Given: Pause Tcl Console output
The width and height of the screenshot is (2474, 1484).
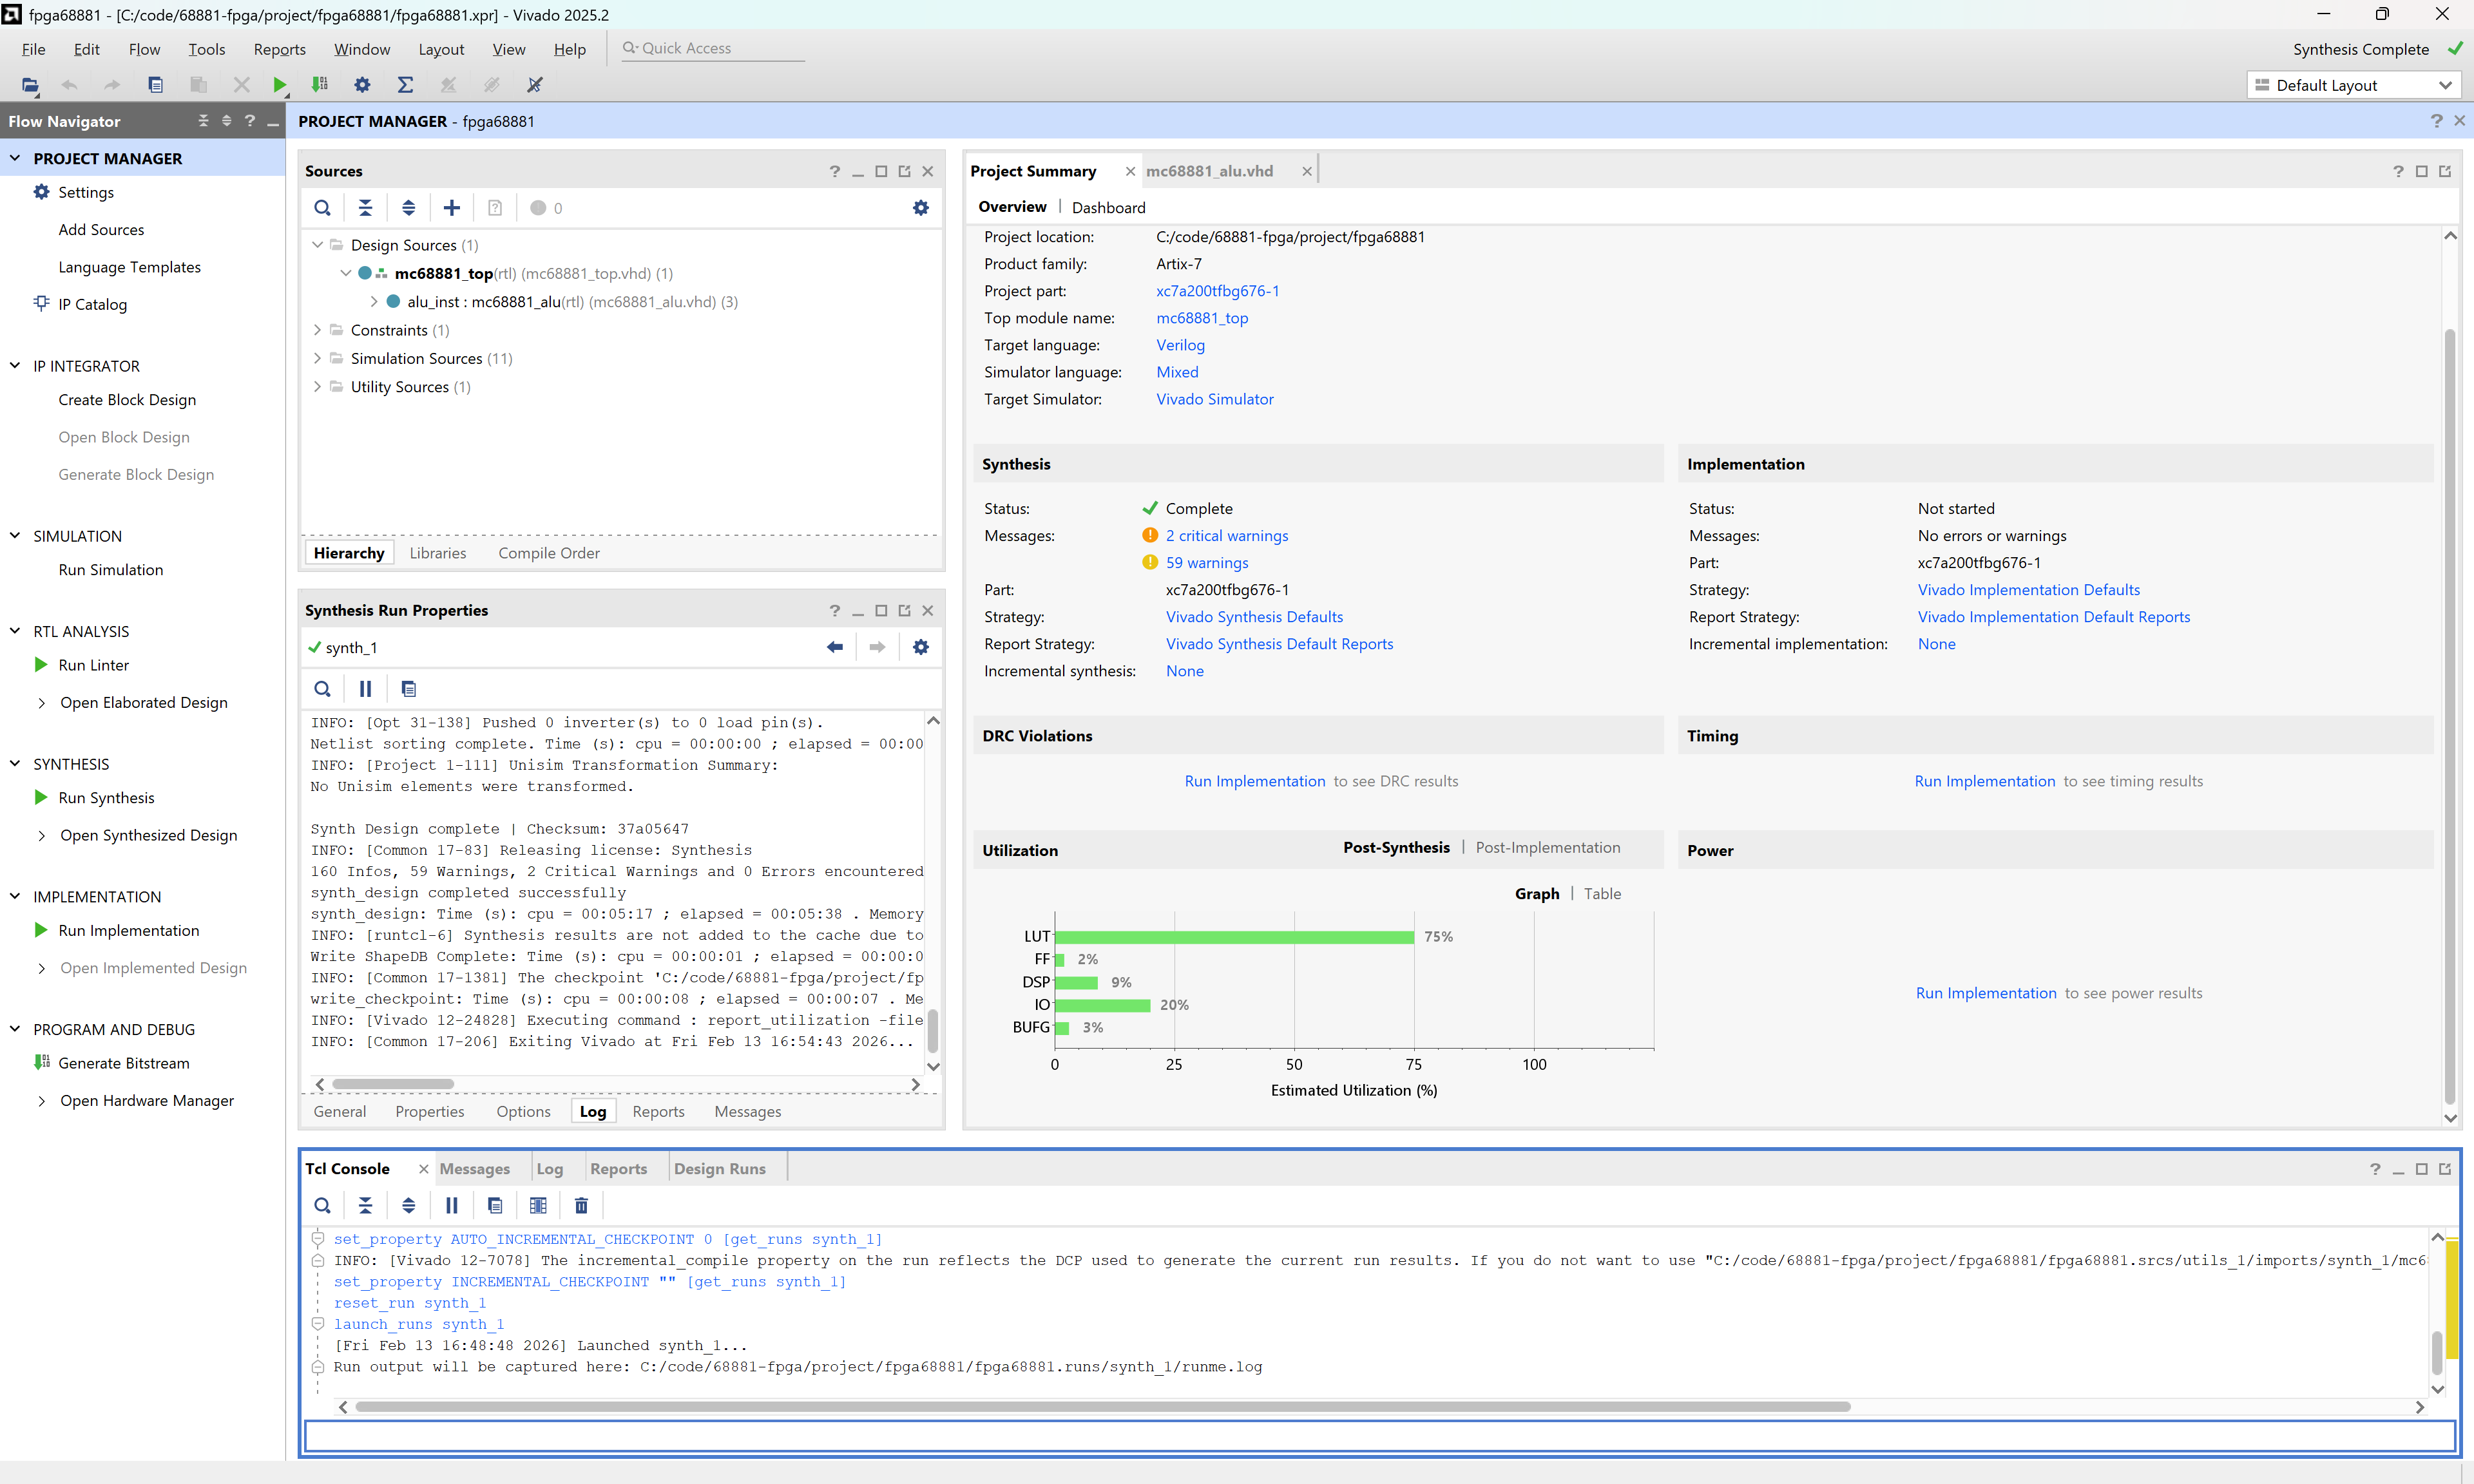Looking at the screenshot, I should (x=452, y=1205).
